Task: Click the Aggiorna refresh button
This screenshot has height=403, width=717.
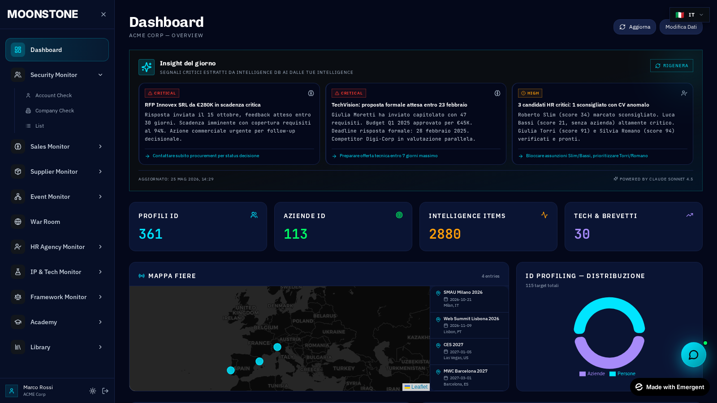Action: (635, 27)
